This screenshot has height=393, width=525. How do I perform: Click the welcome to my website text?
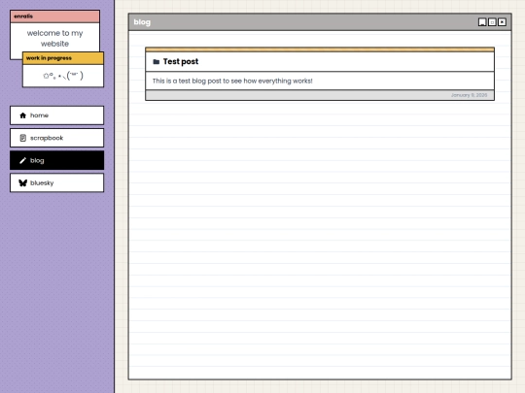(54, 39)
